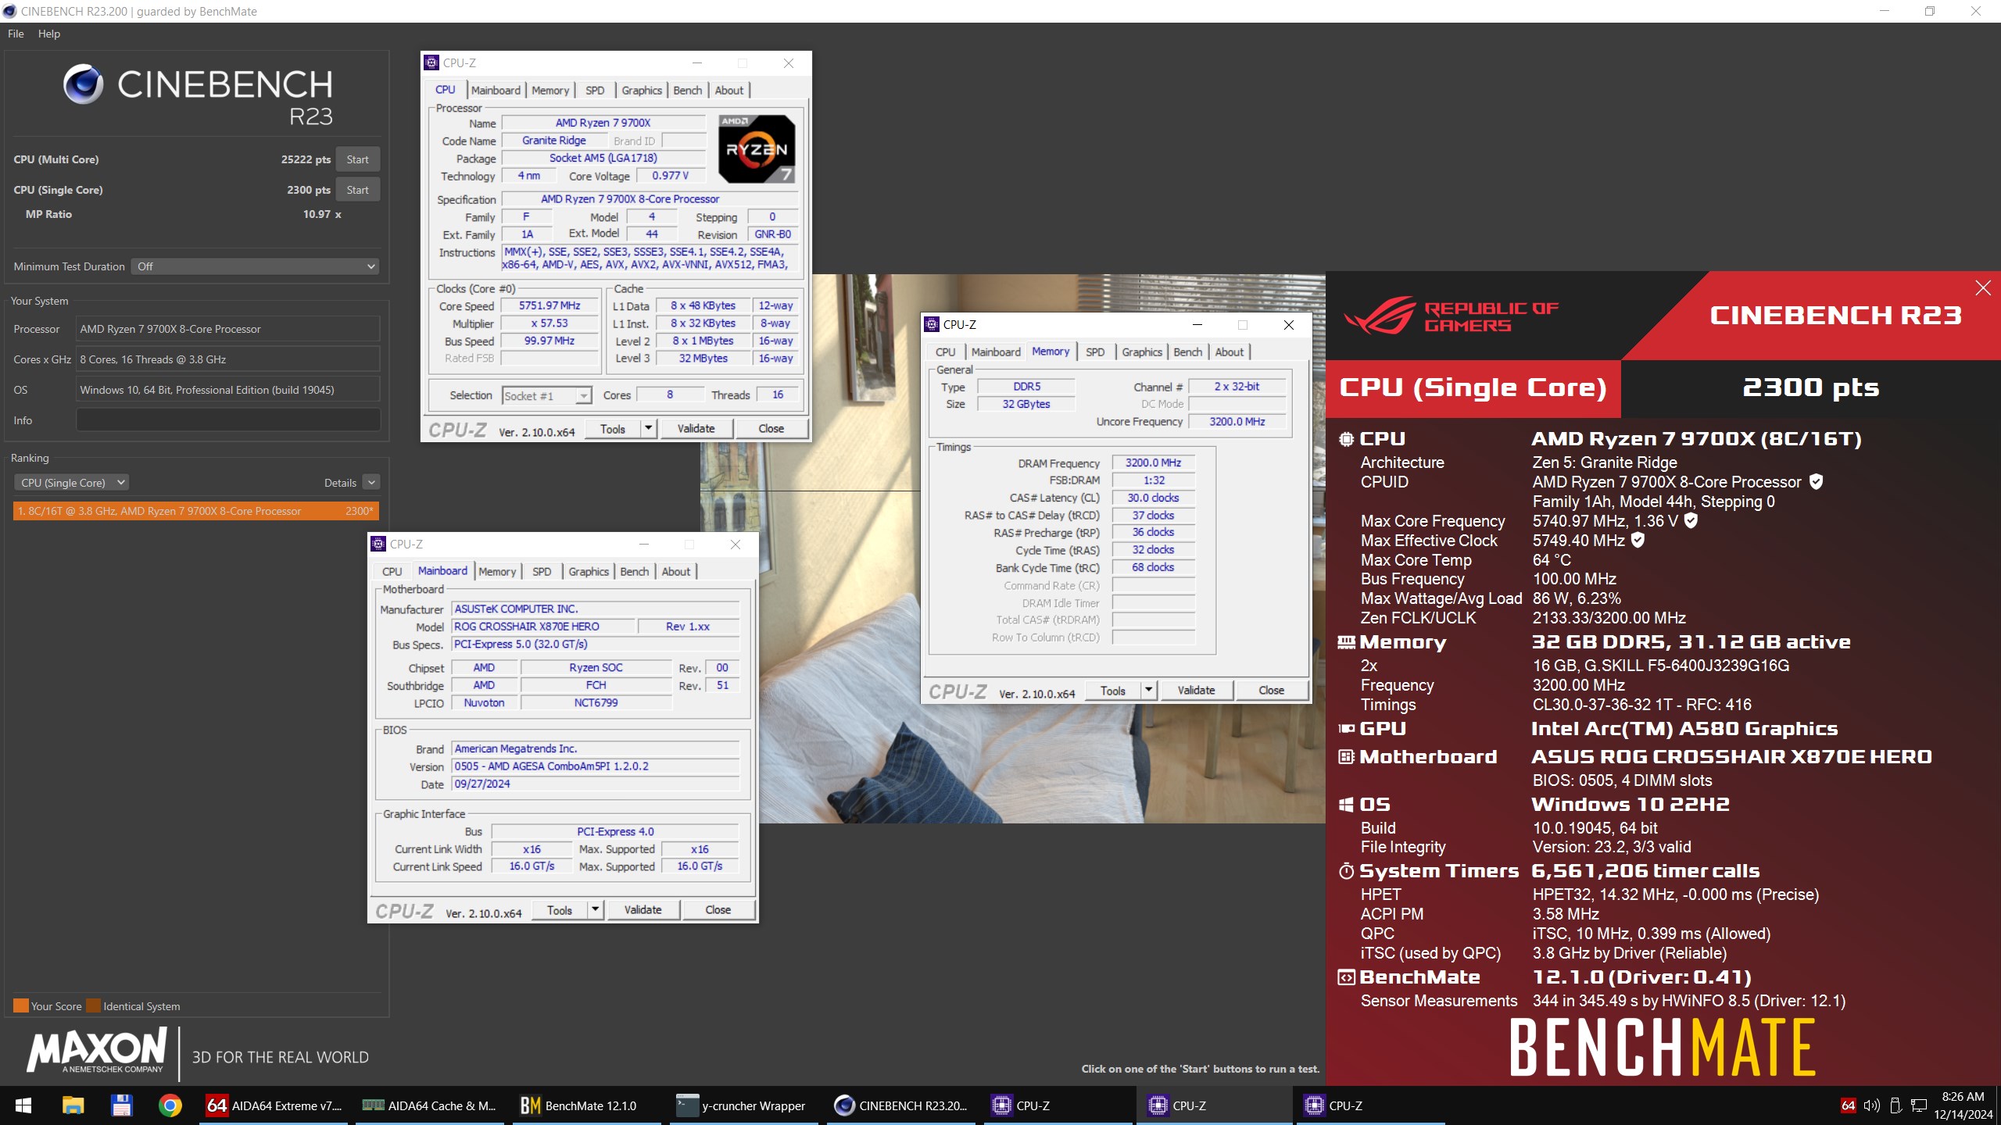Select CPU tab in Mainboard CPU-Z window

pyautogui.click(x=392, y=572)
